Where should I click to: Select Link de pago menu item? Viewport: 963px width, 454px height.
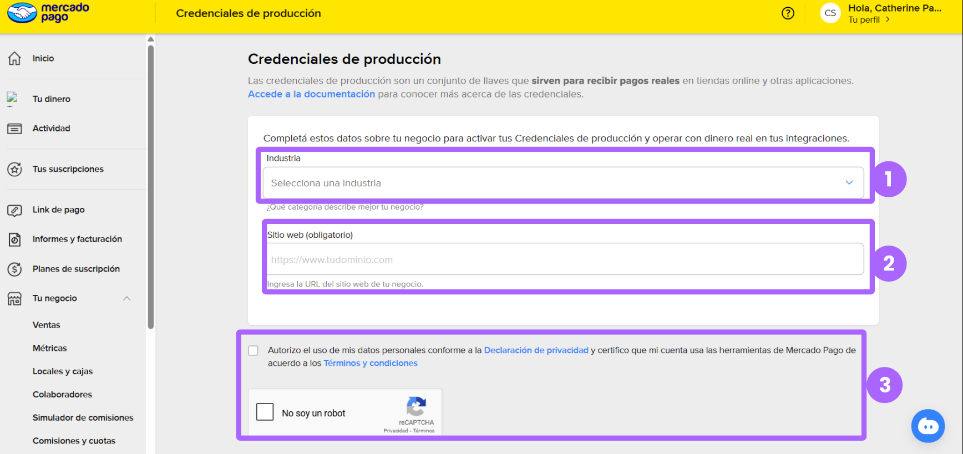[x=59, y=210]
